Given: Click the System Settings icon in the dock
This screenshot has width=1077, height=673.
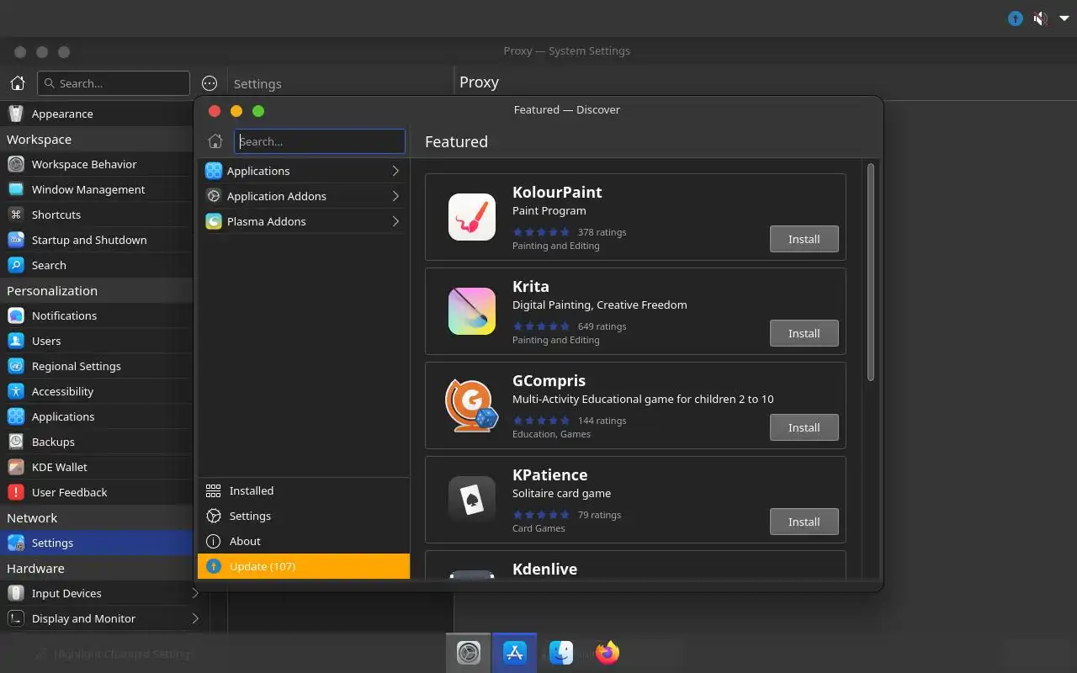Looking at the screenshot, I should tap(469, 653).
